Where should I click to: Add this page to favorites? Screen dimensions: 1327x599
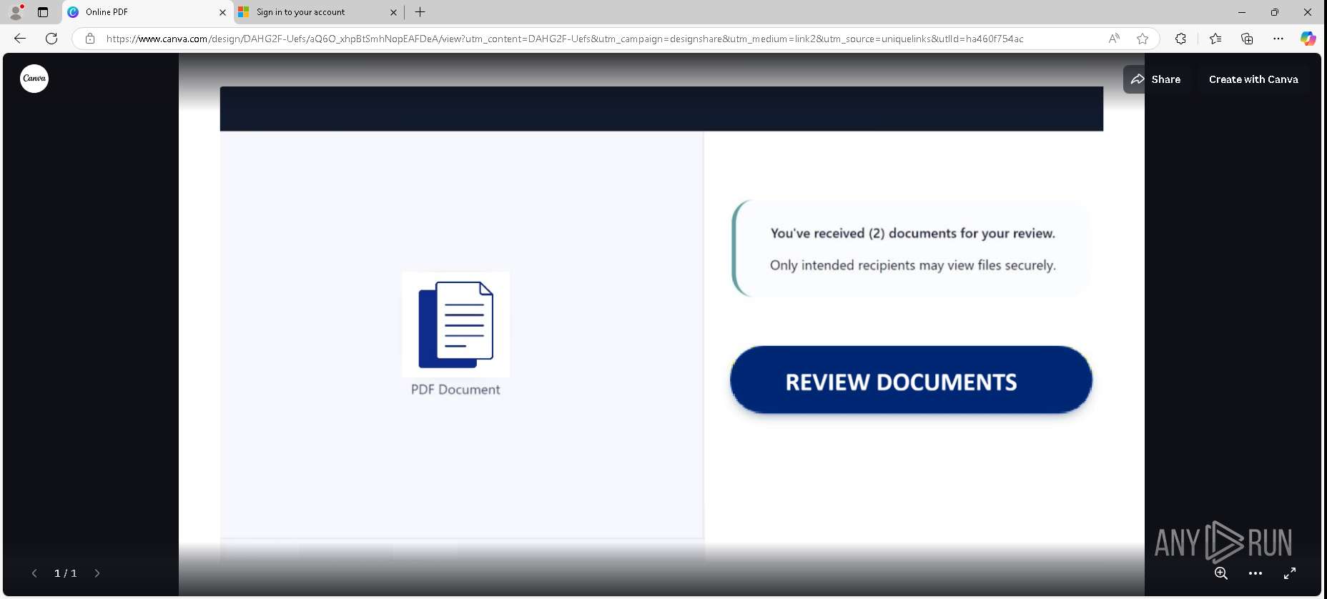point(1143,39)
